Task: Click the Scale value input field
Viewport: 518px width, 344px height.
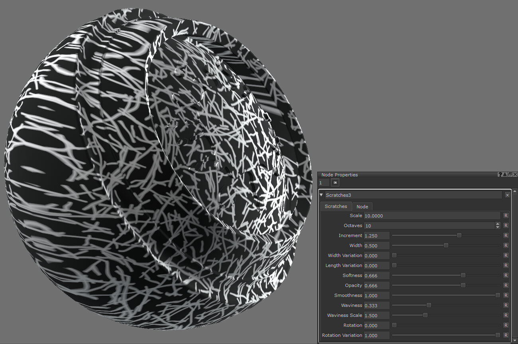Action: tap(432, 215)
